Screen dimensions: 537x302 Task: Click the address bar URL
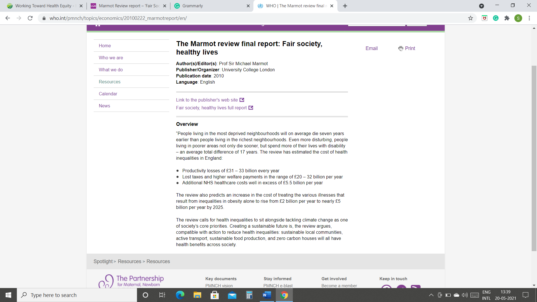point(118,18)
